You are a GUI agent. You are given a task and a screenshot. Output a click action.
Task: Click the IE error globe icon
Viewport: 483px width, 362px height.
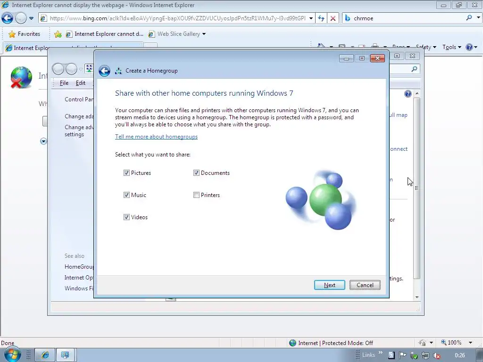21,77
